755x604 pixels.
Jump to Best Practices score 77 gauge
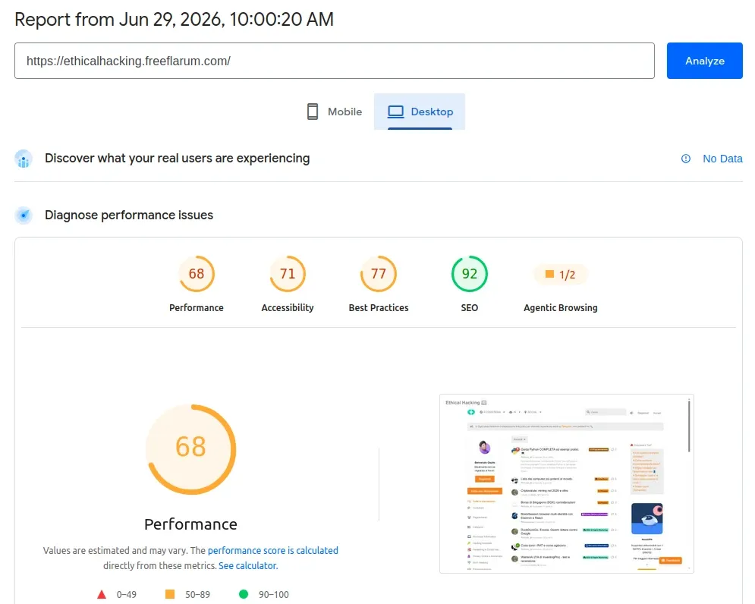coord(379,274)
